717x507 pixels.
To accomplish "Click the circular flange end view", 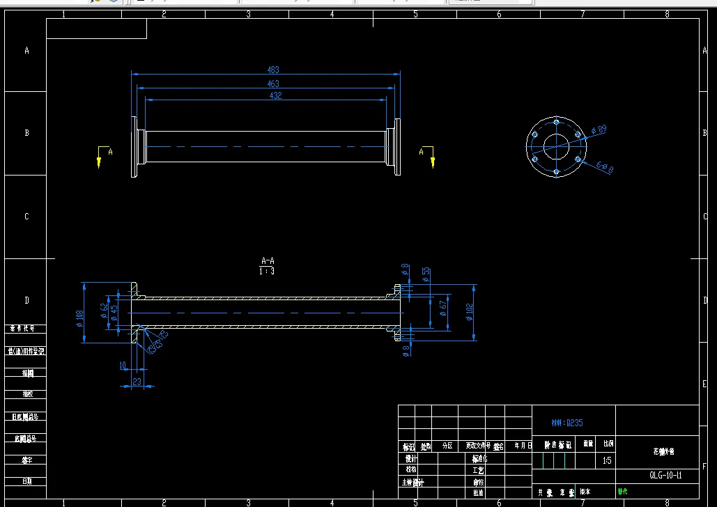I will click(x=556, y=147).
